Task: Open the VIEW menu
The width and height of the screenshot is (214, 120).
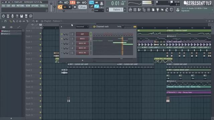Action: coord(28,6)
